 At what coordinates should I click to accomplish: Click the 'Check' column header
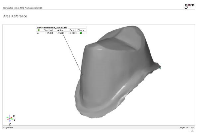(x=81, y=30)
